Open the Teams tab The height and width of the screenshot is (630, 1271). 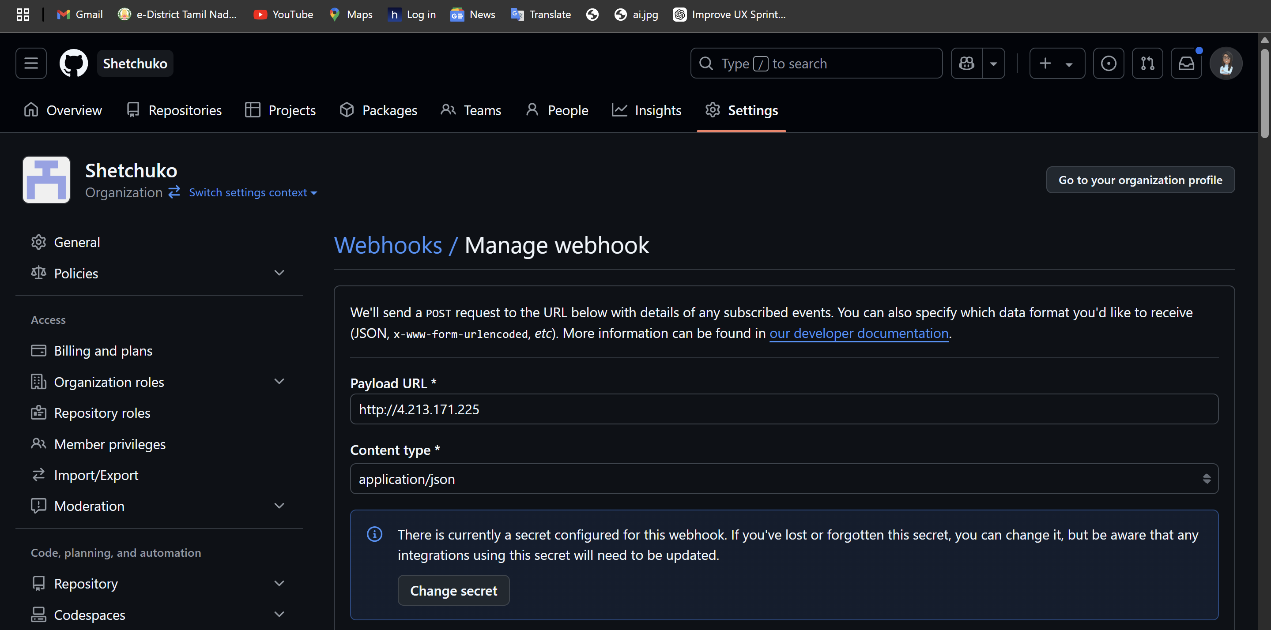pos(471,110)
